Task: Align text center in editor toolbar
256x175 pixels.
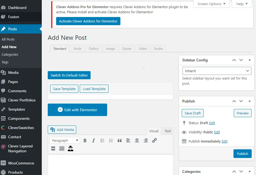Action: coord(137,140)
